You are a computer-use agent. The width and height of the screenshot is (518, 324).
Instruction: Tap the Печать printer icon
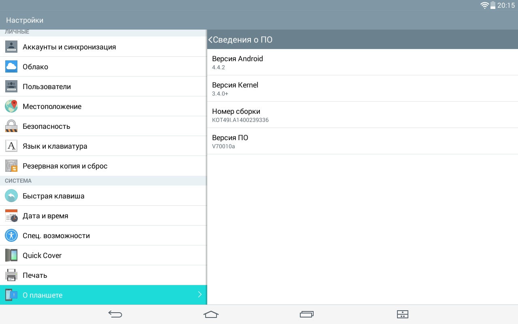[11, 275]
